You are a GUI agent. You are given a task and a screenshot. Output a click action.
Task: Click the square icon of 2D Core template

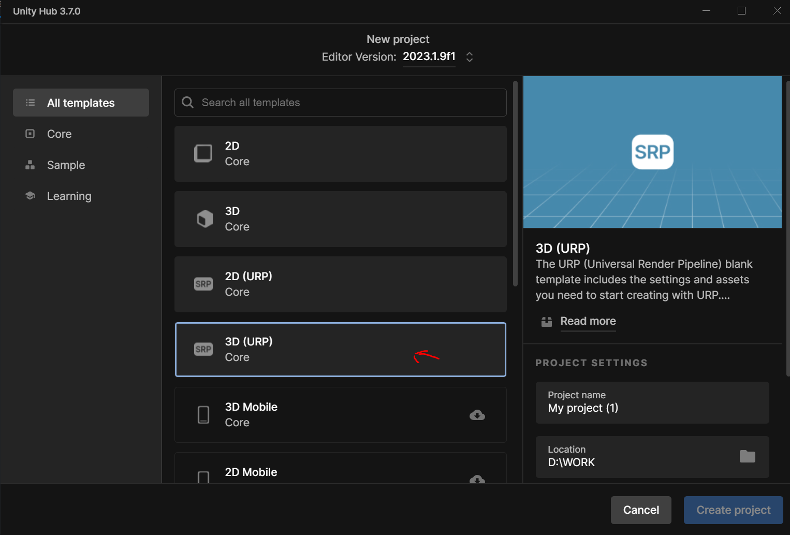click(203, 153)
